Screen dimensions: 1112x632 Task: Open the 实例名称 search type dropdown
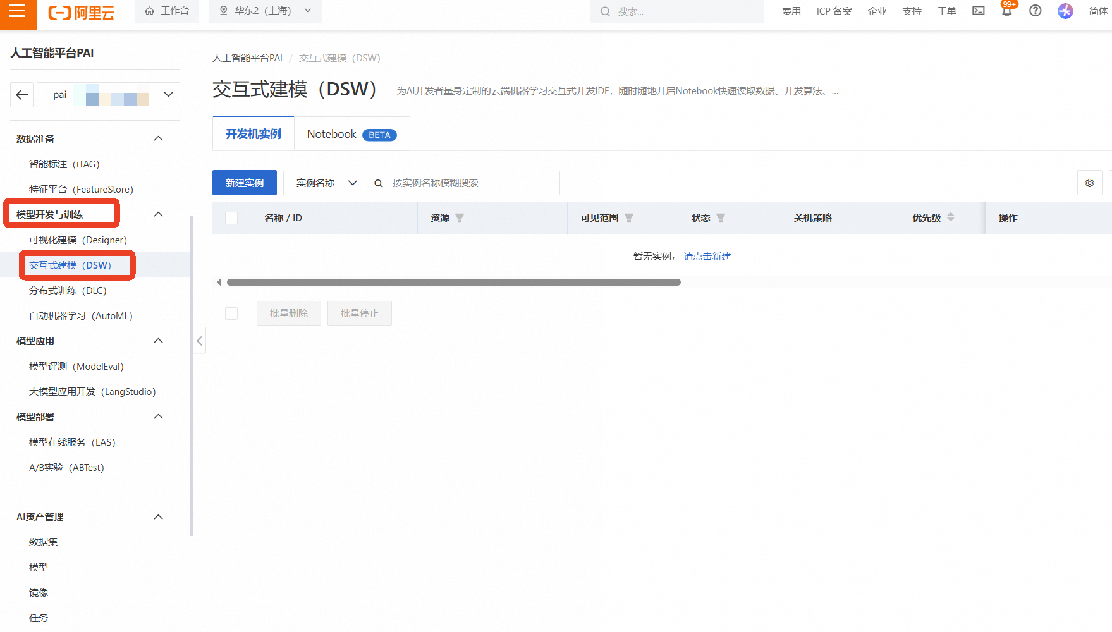(x=324, y=183)
